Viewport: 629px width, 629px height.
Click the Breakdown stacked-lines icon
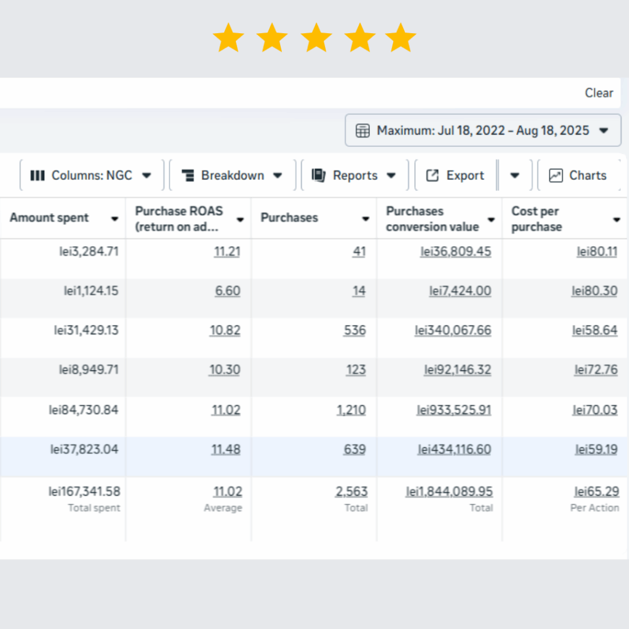188,176
